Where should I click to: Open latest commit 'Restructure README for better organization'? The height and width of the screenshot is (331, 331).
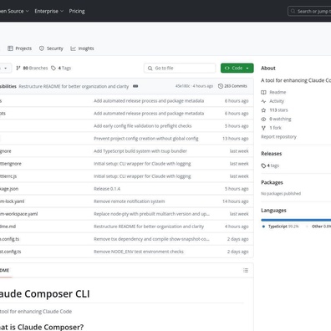click(74, 86)
